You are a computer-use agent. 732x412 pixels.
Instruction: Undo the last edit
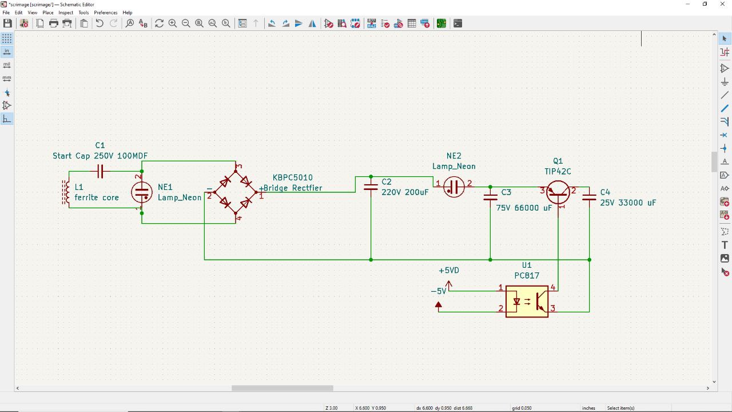click(100, 23)
